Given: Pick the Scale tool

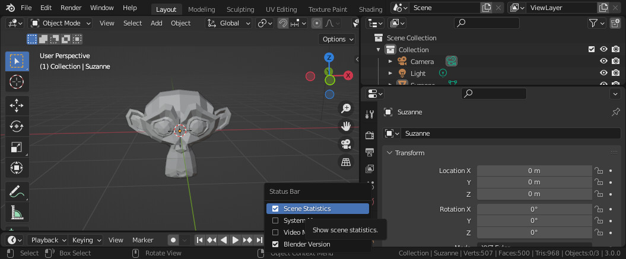Looking at the screenshot, I should coord(17,147).
